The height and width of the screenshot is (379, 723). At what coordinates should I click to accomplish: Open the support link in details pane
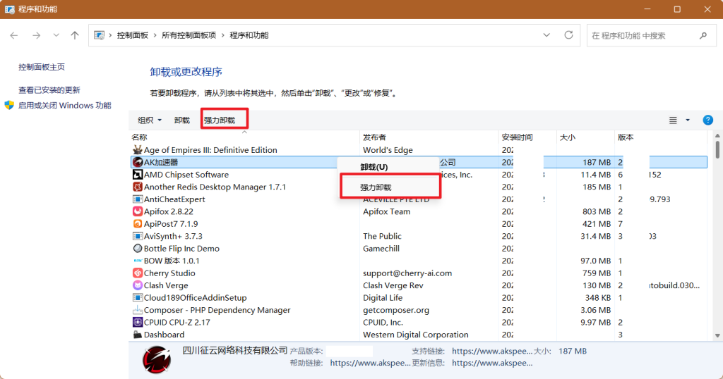[492, 351]
